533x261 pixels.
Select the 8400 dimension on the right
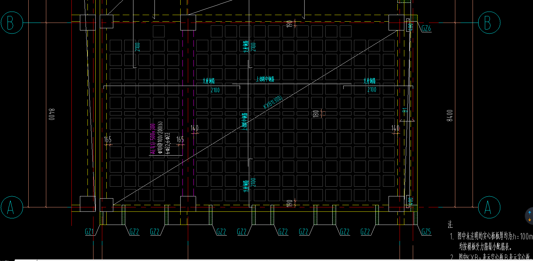(450, 115)
